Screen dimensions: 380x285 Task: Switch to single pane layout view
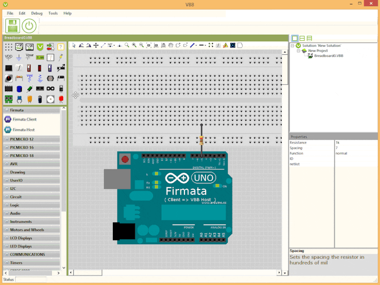(x=294, y=38)
